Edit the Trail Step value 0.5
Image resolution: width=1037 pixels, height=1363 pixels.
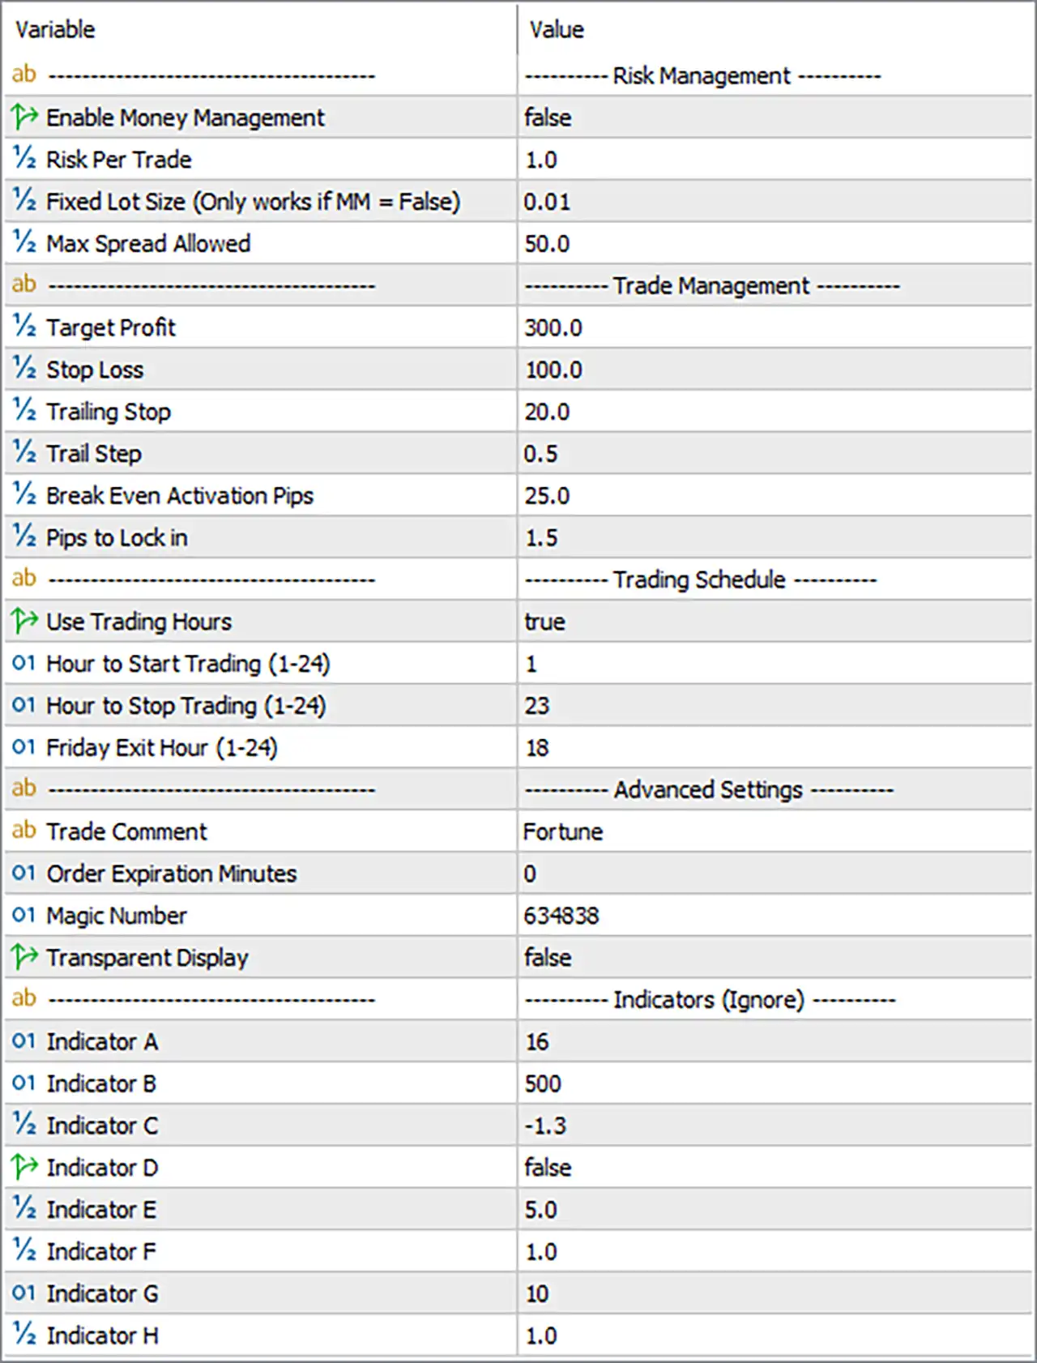(x=540, y=454)
